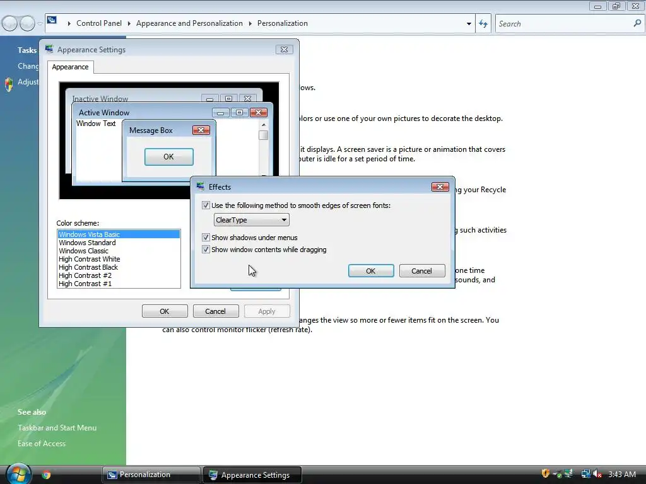
Task: Expand arrow after Appearance and Personalization
Action: pos(250,23)
